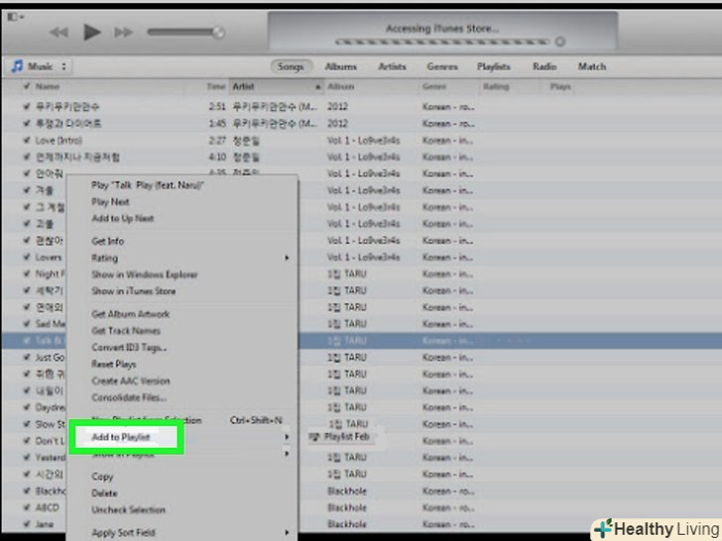Choose Apply Sort Field

coord(123,533)
